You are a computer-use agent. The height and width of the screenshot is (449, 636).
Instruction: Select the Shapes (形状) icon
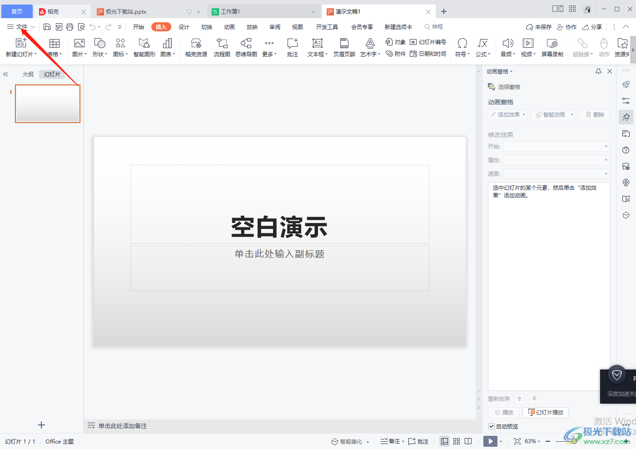[x=99, y=43]
